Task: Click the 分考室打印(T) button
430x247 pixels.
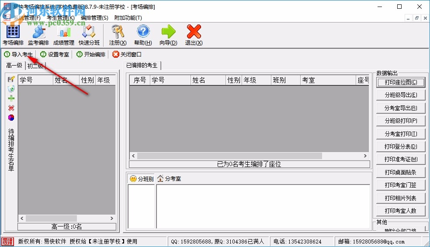Action: tap(401, 134)
